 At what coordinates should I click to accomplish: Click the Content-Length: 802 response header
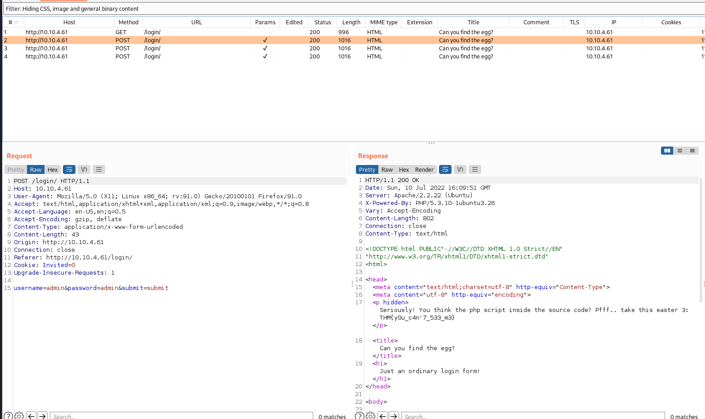tap(399, 218)
